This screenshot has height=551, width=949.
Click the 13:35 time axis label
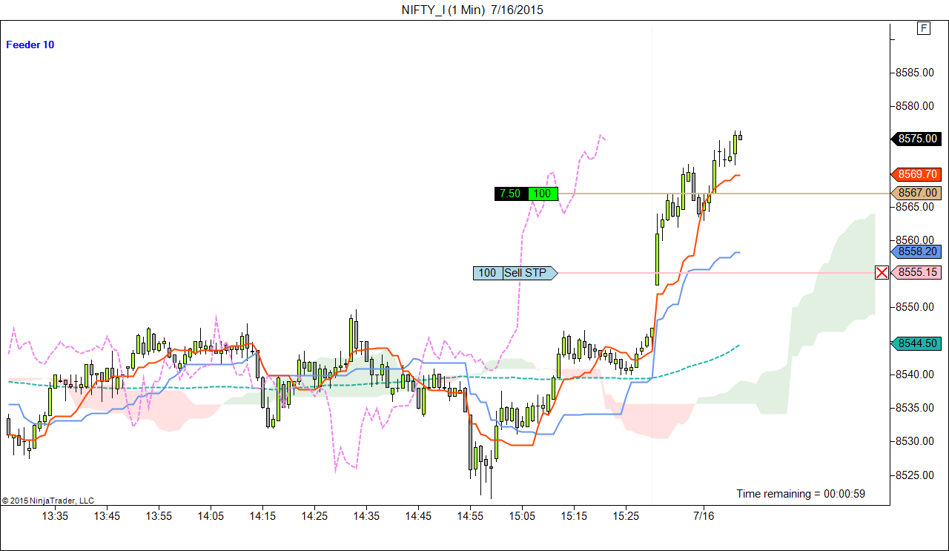click(x=55, y=515)
